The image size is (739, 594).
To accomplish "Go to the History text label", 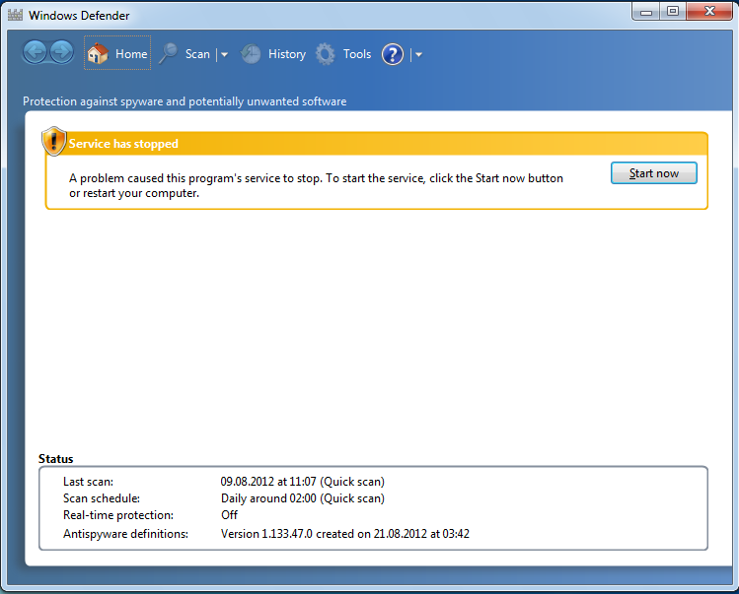I will click(x=287, y=54).
